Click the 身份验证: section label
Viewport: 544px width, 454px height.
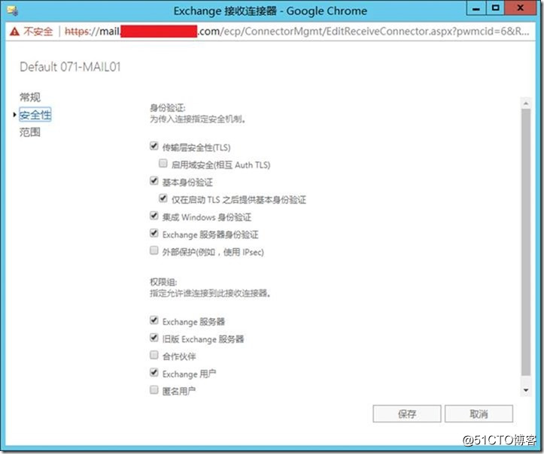168,107
